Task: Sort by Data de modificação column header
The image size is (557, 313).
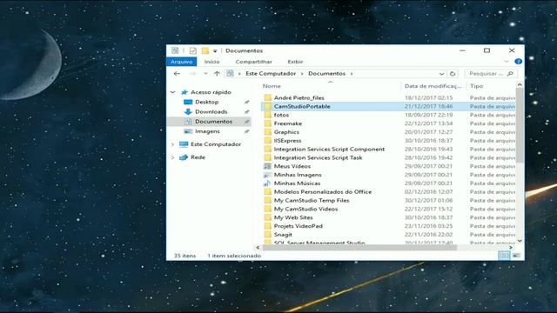Action: [x=433, y=86]
